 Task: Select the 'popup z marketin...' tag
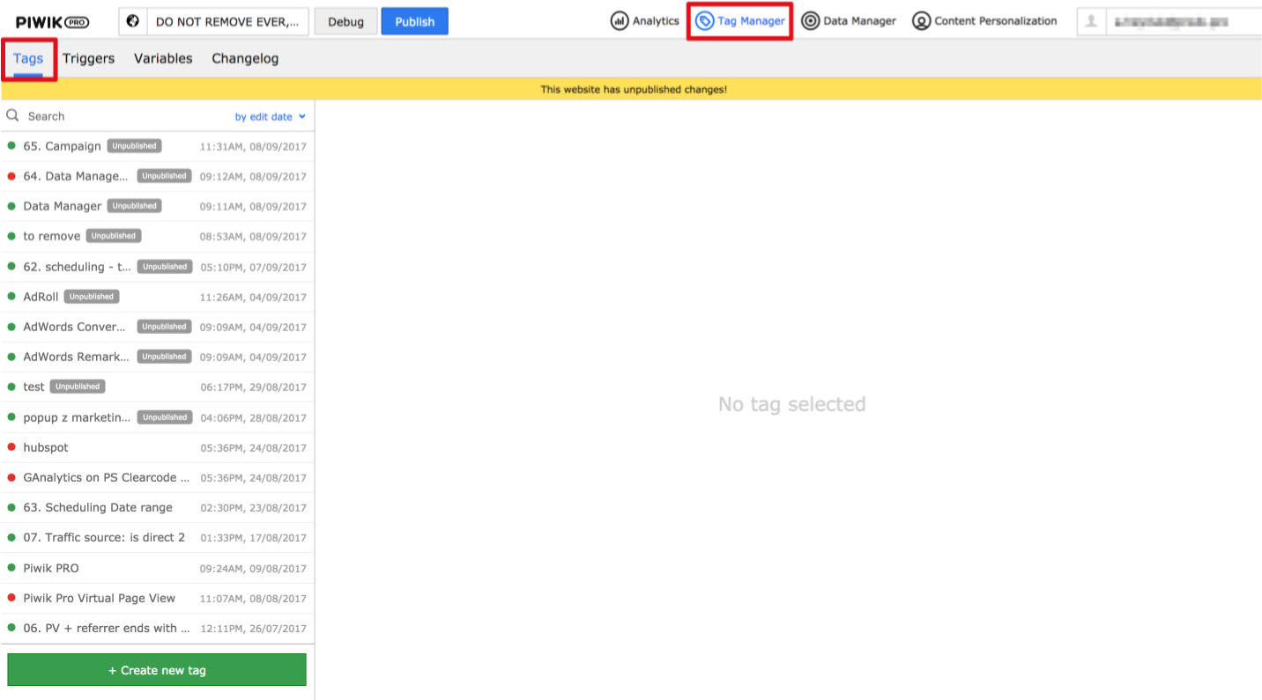coord(158,417)
